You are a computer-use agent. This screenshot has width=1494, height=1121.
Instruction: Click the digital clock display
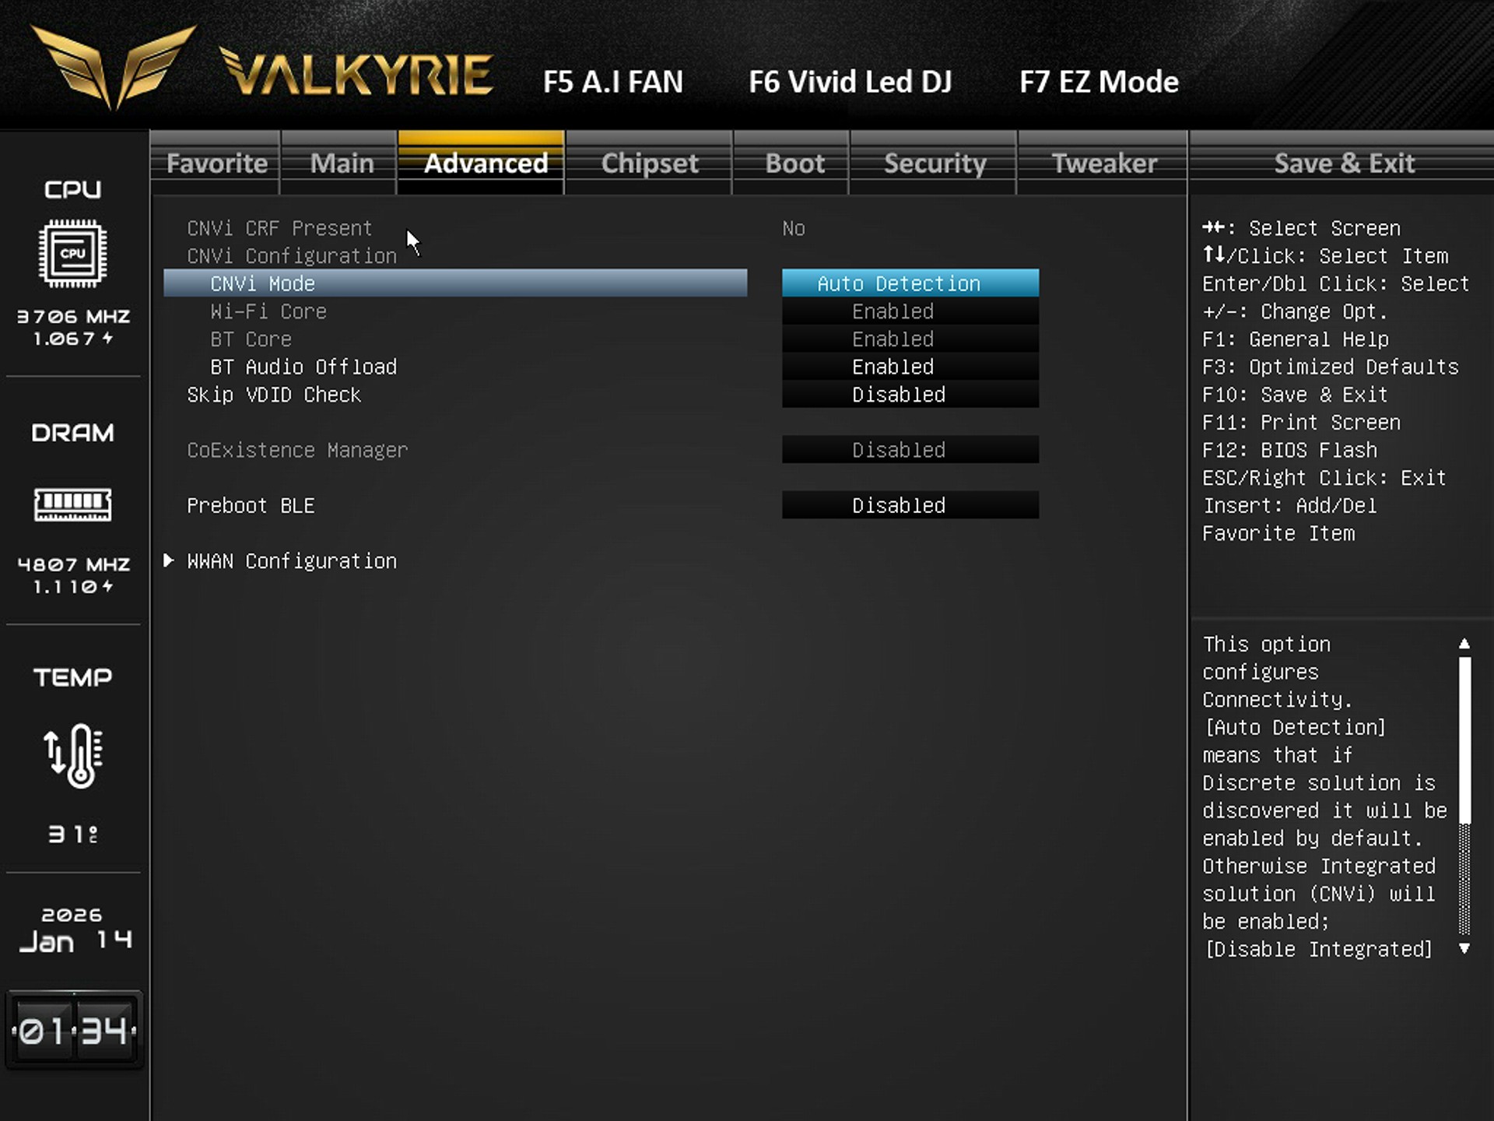coord(74,1031)
